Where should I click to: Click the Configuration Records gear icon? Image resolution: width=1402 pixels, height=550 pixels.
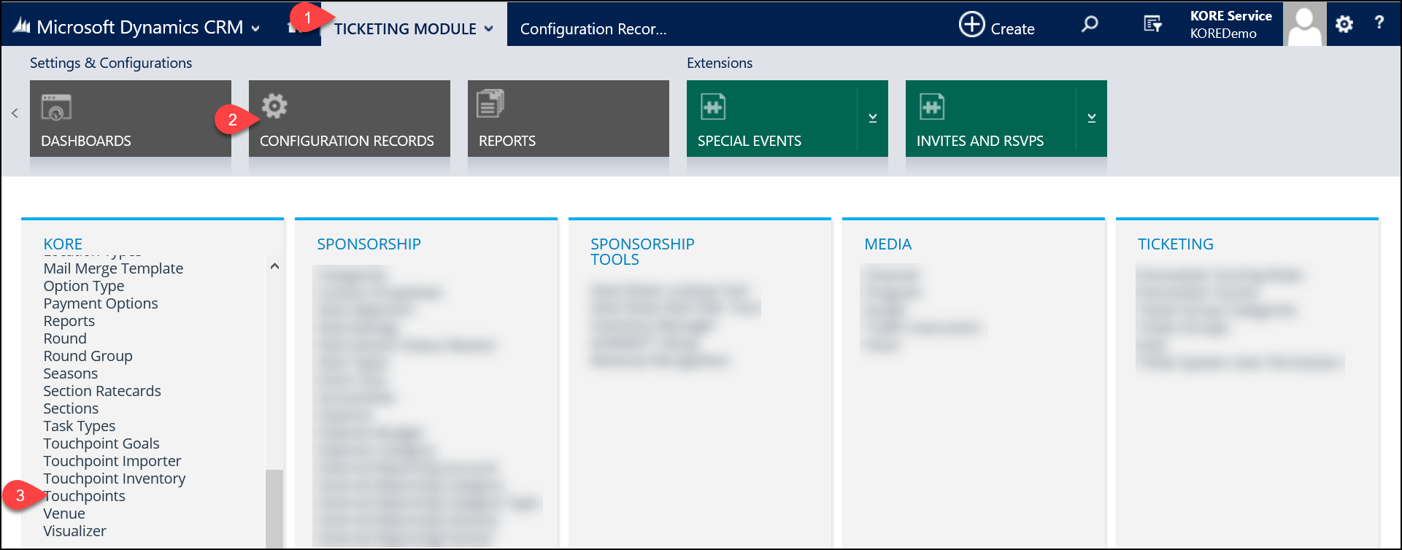pyautogui.click(x=274, y=106)
